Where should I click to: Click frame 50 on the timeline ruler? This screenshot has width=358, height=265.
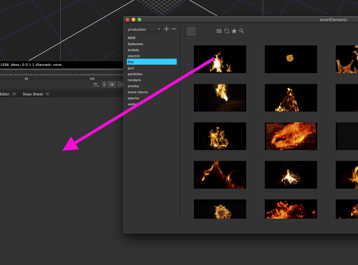tap(26, 75)
